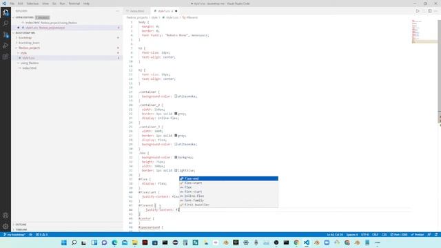Image resolution: width=441 pixels, height=248 pixels.
Task: Open the Accounts menu icon
Action: pos(6,216)
